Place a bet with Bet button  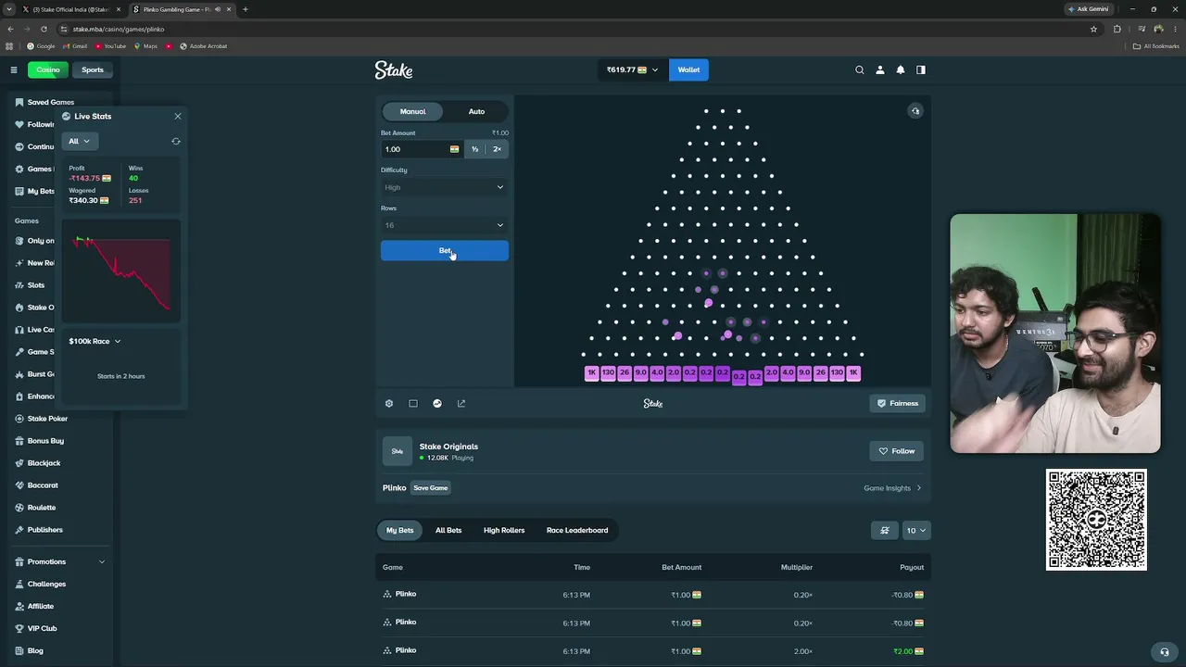coord(445,250)
